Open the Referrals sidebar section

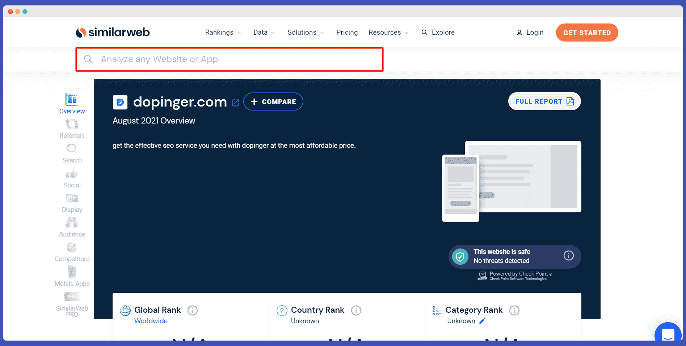[x=72, y=129]
